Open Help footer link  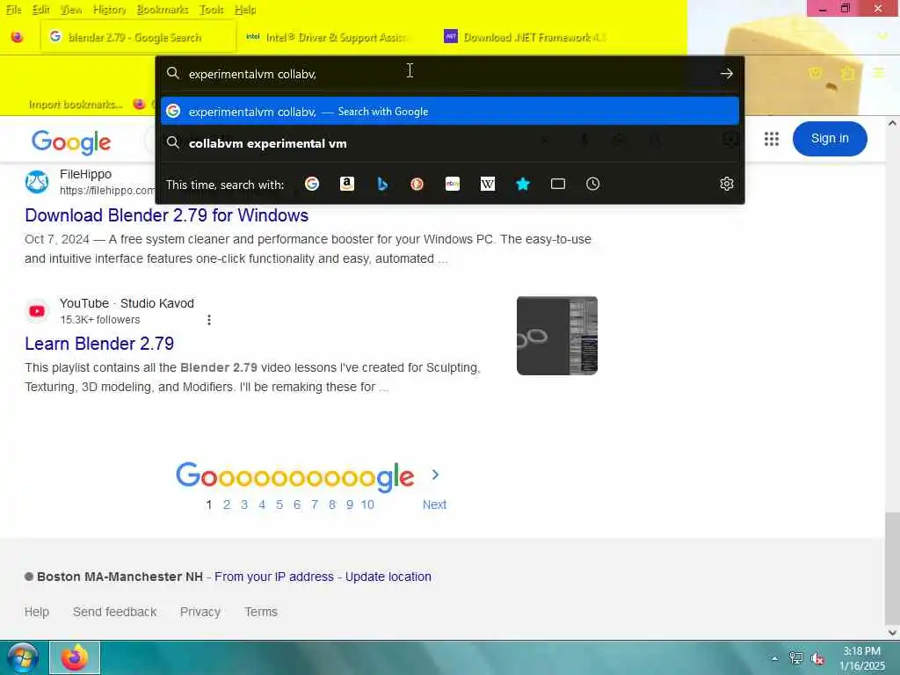pyautogui.click(x=37, y=612)
